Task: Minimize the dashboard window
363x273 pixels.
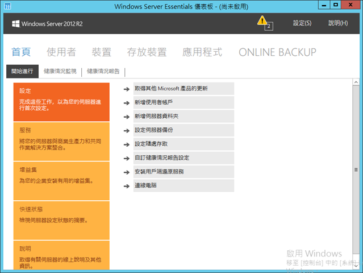Action: click(x=324, y=5)
